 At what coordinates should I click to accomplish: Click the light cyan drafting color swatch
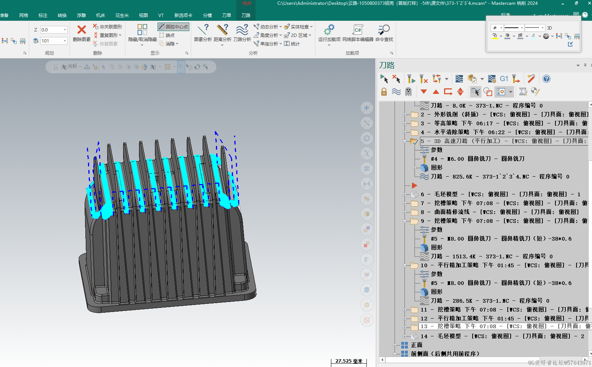pos(533,36)
